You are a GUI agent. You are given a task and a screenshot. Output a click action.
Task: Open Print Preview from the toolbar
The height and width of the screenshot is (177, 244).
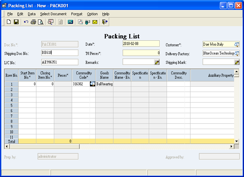pyautogui.click(x=40, y=22)
